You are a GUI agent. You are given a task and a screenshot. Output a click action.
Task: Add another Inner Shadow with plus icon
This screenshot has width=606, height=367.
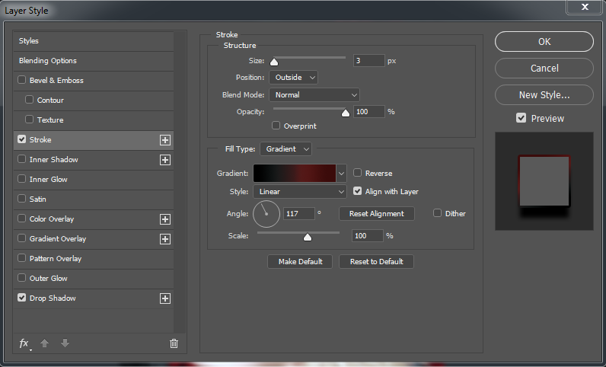[165, 160]
